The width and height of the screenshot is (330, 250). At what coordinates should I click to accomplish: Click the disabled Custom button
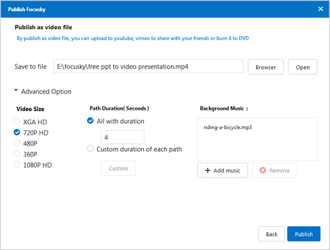tap(118, 168)
